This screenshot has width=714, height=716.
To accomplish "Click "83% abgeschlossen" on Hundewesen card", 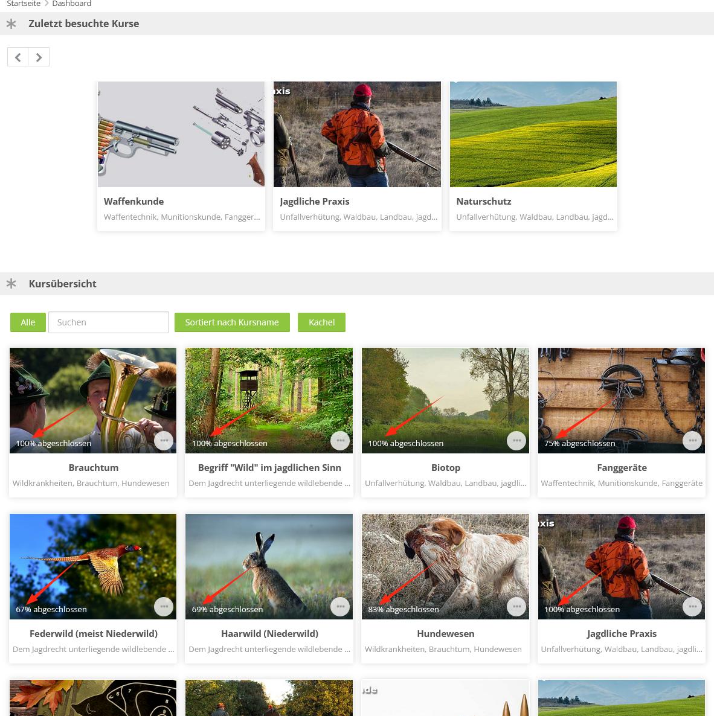I will click(404, 610).
